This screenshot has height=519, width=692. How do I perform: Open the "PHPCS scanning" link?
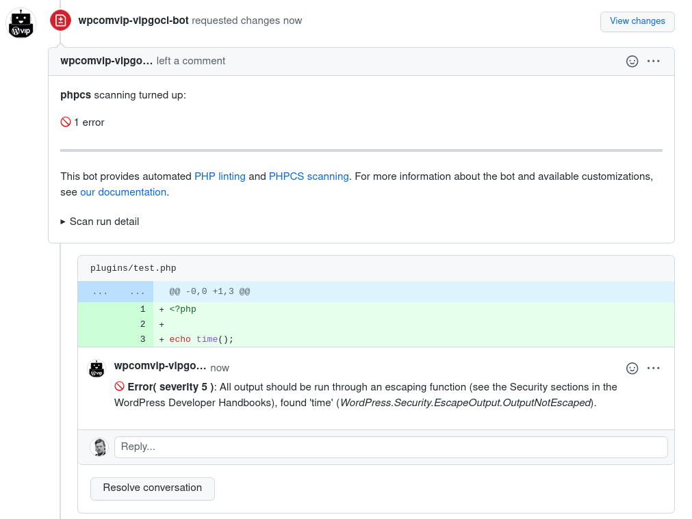tap(309, 176)
